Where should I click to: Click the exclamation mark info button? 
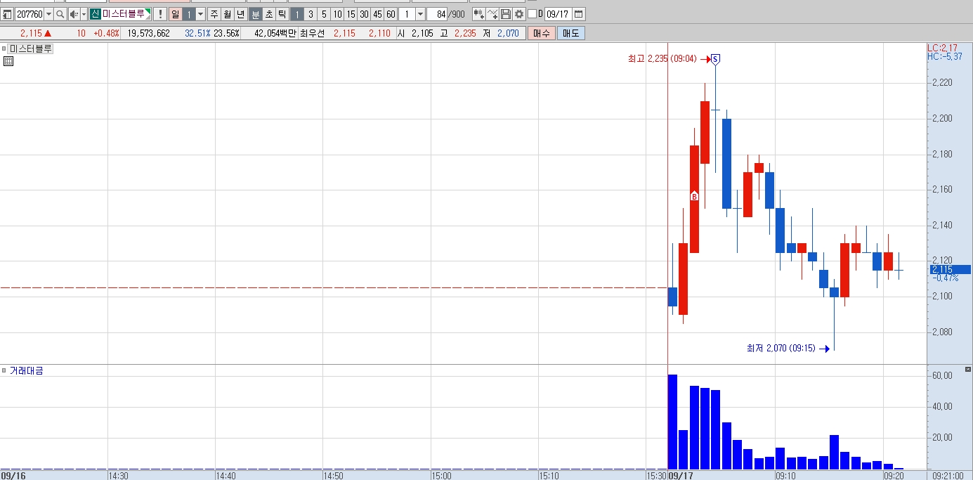point(160,14)
